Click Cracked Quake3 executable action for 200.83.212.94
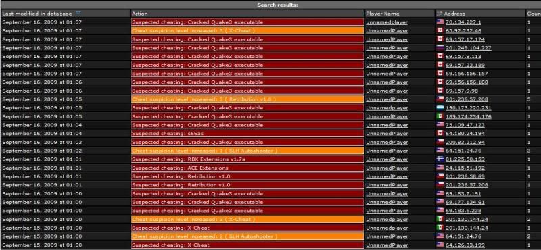This screenshot has height=250, width=541. point(248,142)
